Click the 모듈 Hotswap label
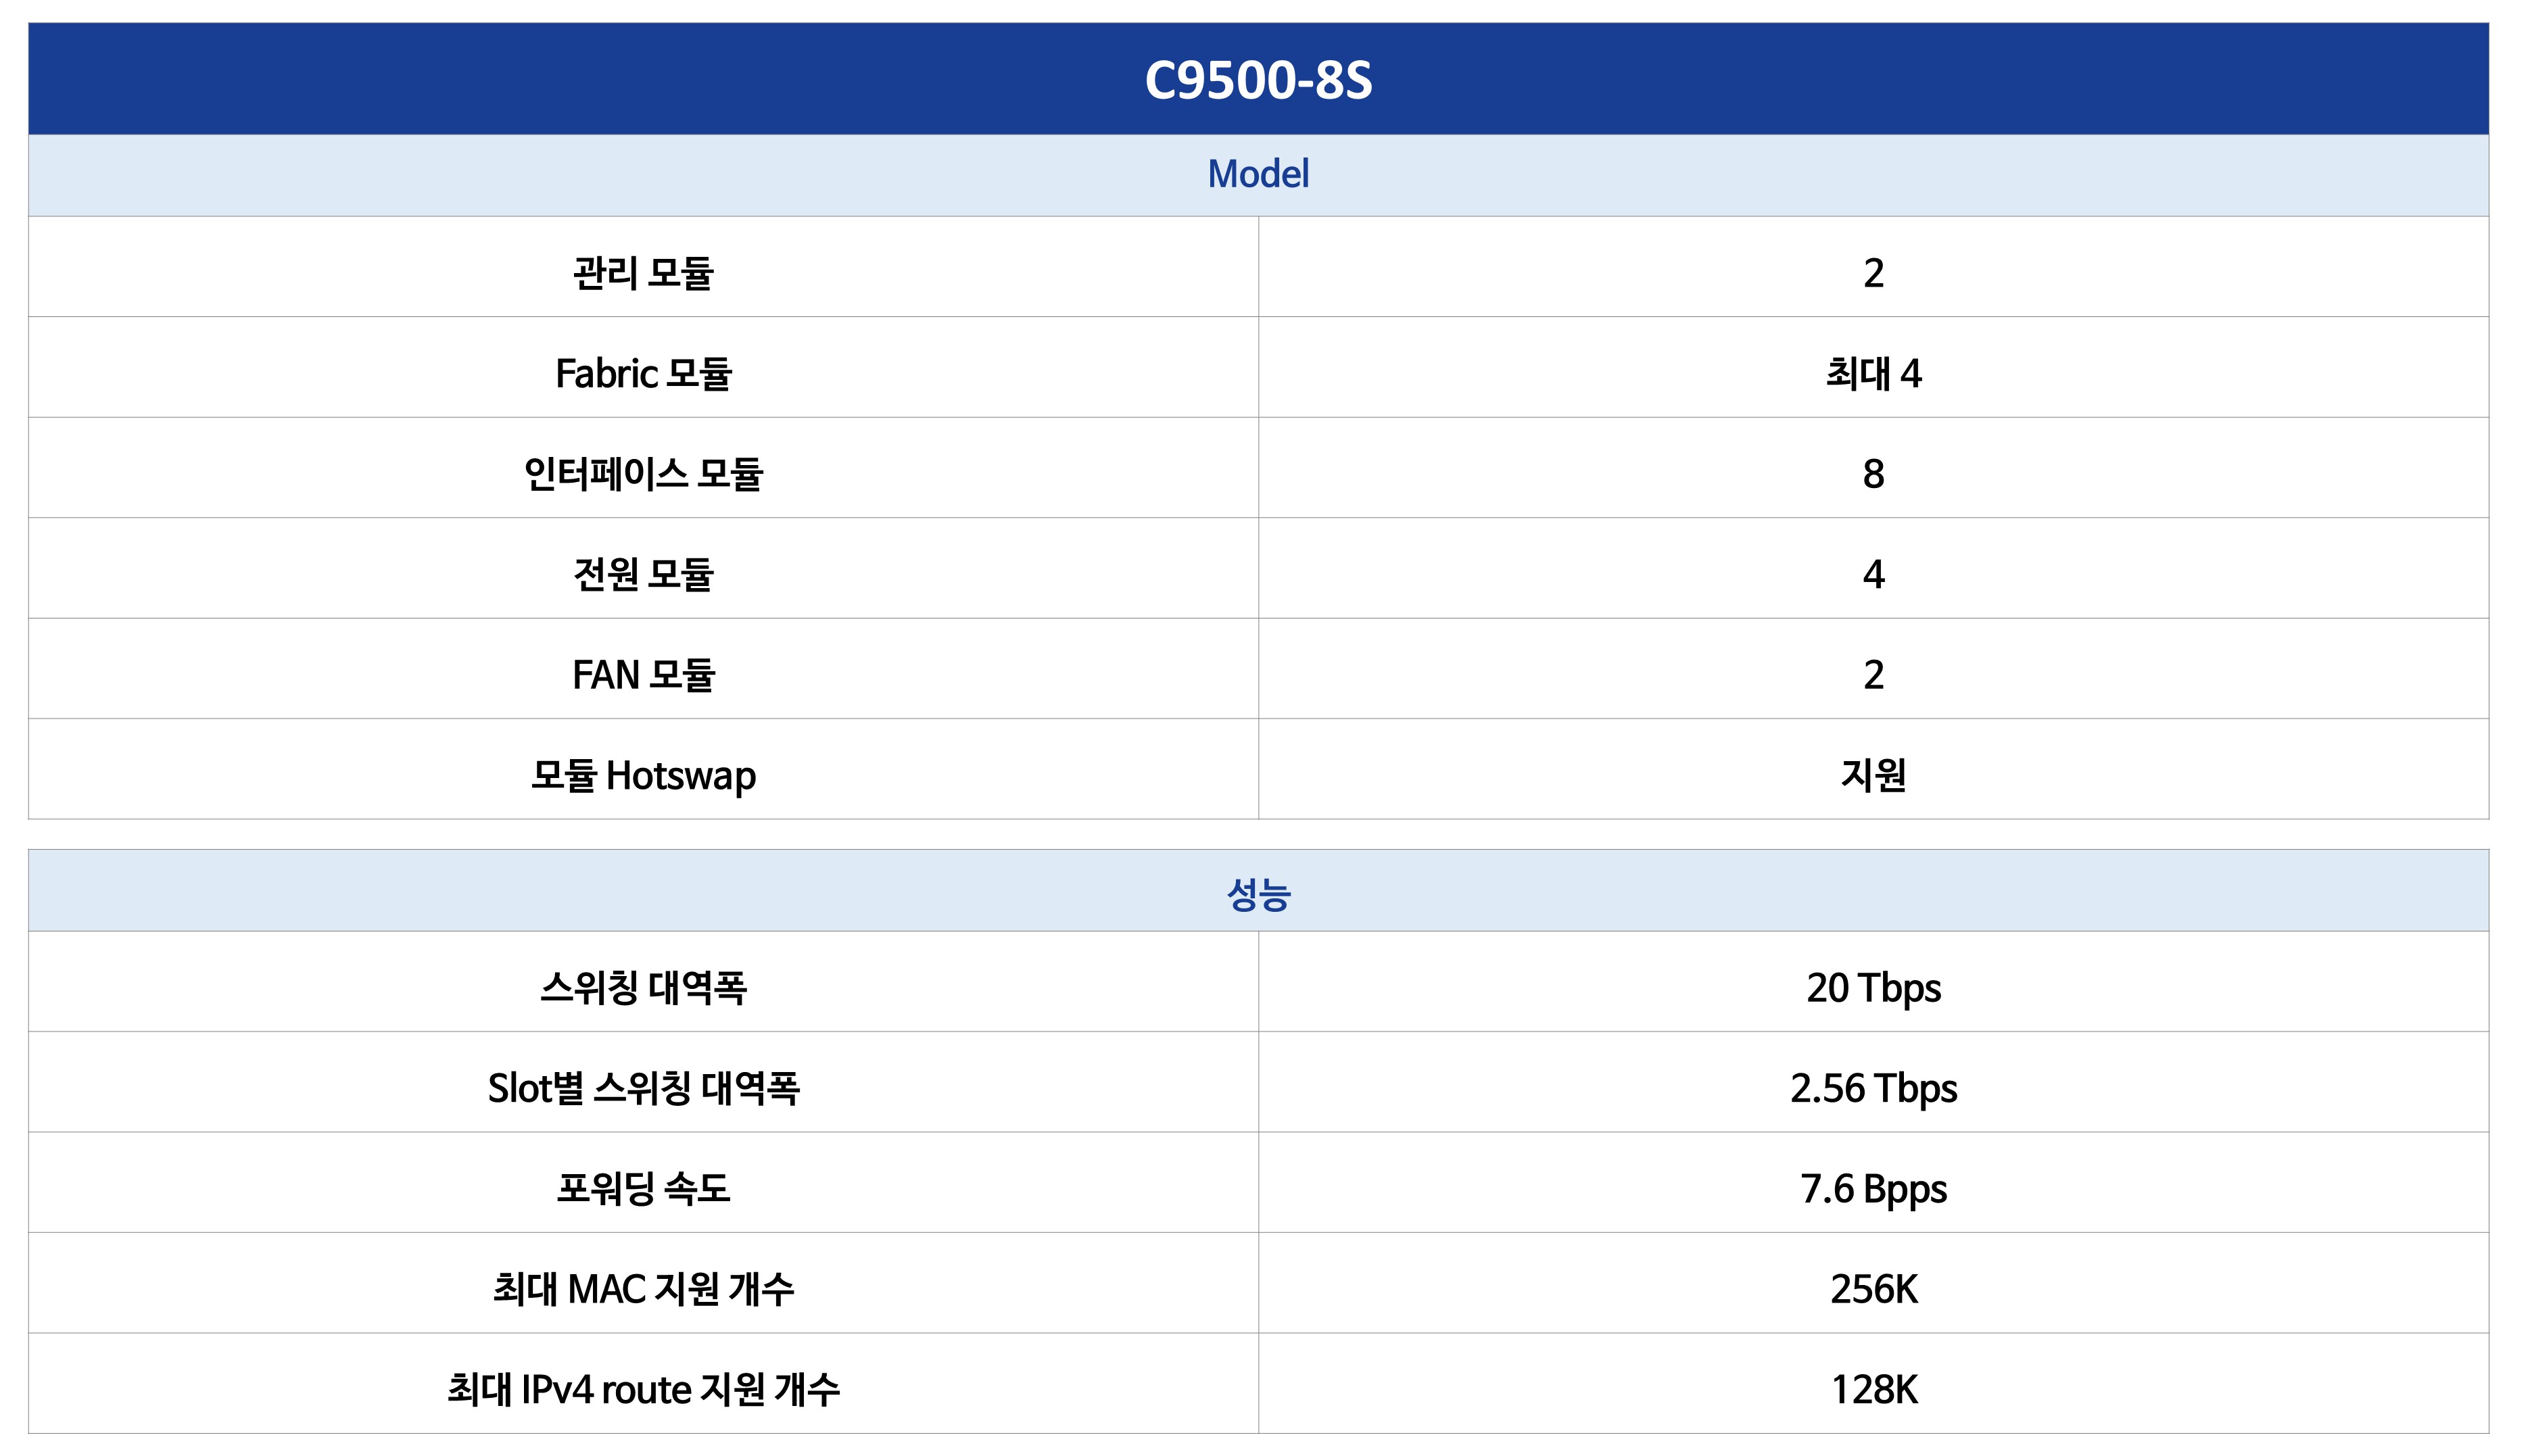 click(x=643, y=776)
